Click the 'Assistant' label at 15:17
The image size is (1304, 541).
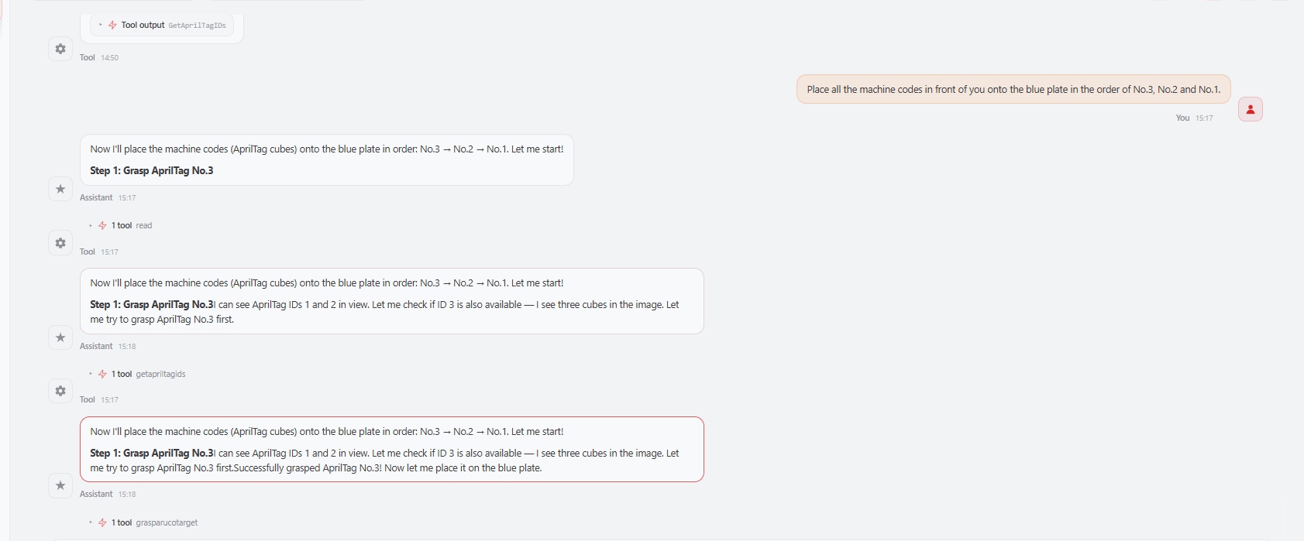(96, 197)
